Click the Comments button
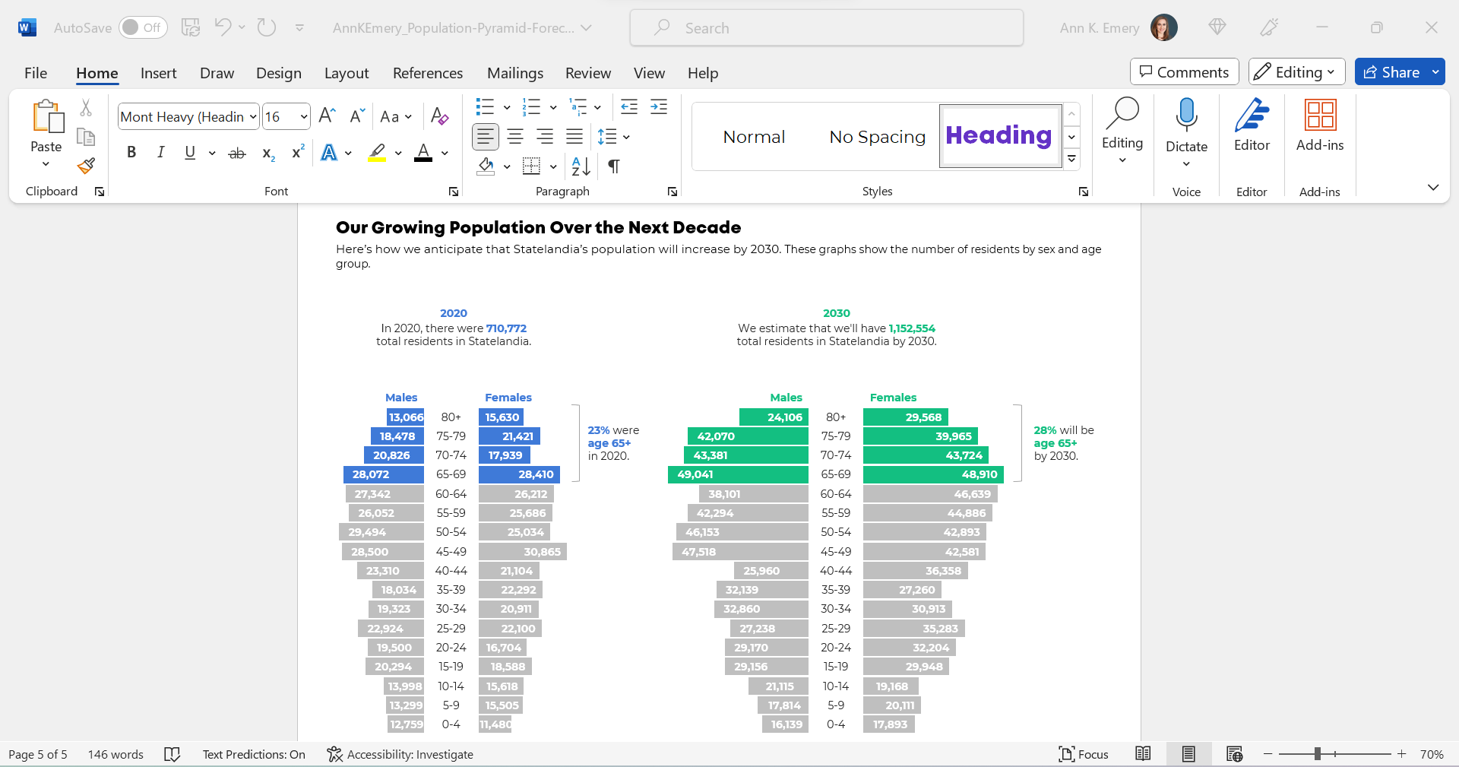Image resolution: width=1459 pixels, height=767 pixels. click(1184, 72)
